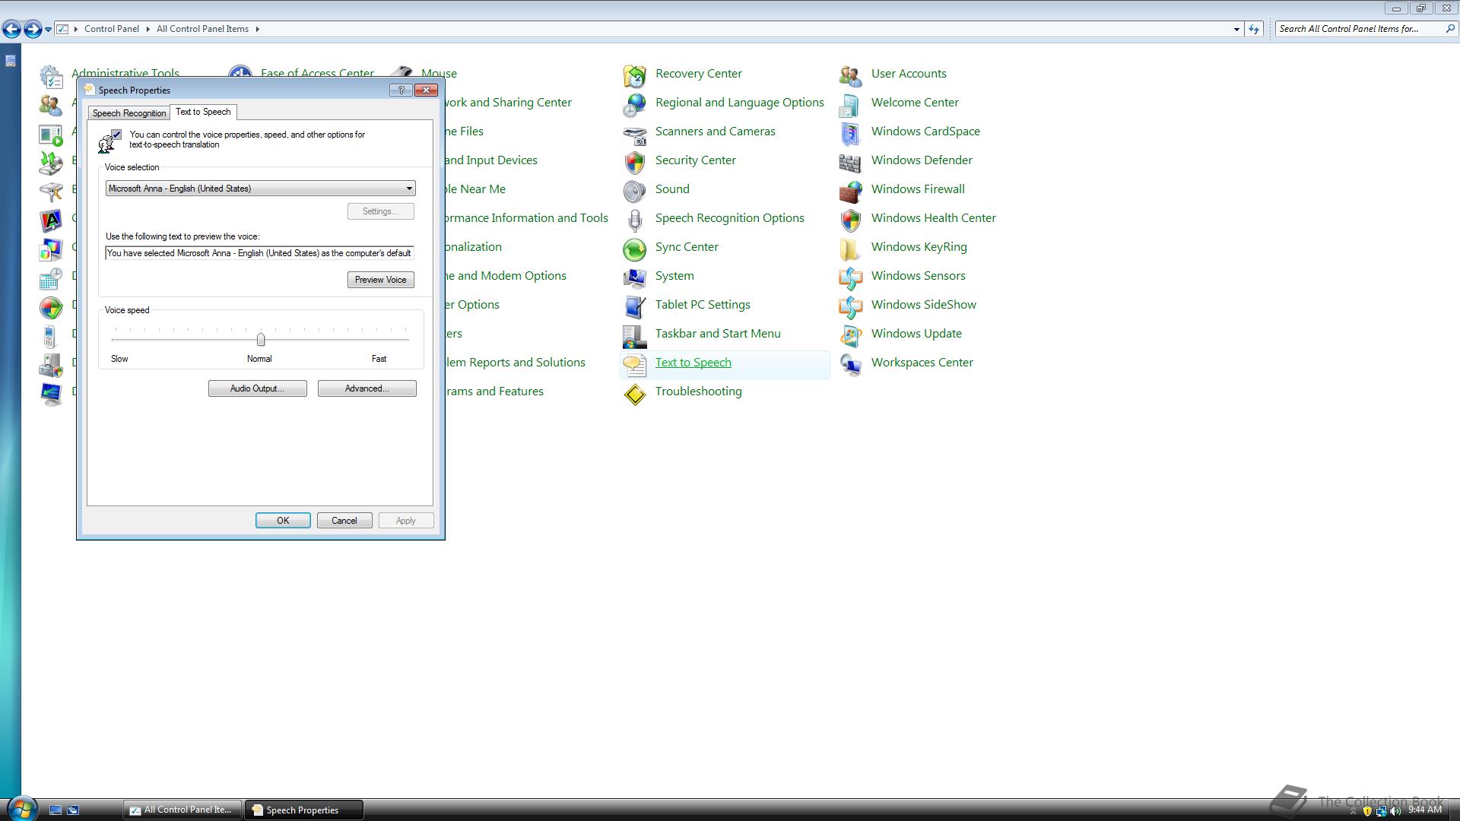Open the Windows Firewall icon
This screenshot has height=821, width=1460.
pyautogui.click(x=850, y=190)
